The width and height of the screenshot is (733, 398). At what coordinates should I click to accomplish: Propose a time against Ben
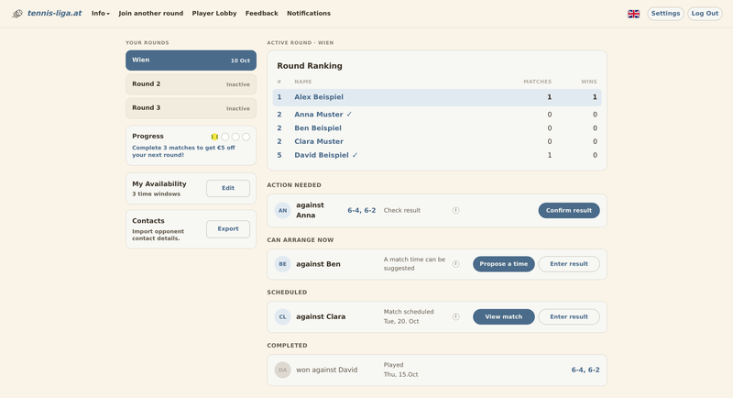(503, 264)
